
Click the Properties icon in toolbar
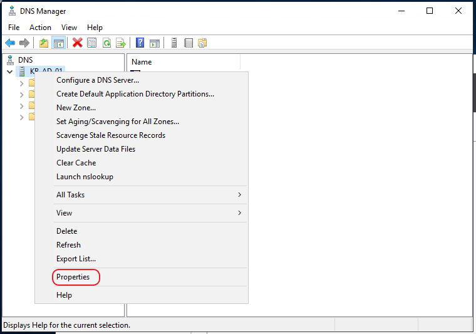tap(91, 43)
